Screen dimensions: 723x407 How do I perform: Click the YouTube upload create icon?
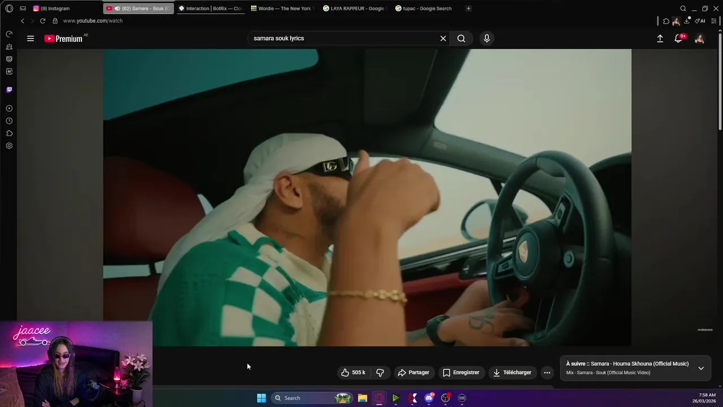[x=660, y=38]
